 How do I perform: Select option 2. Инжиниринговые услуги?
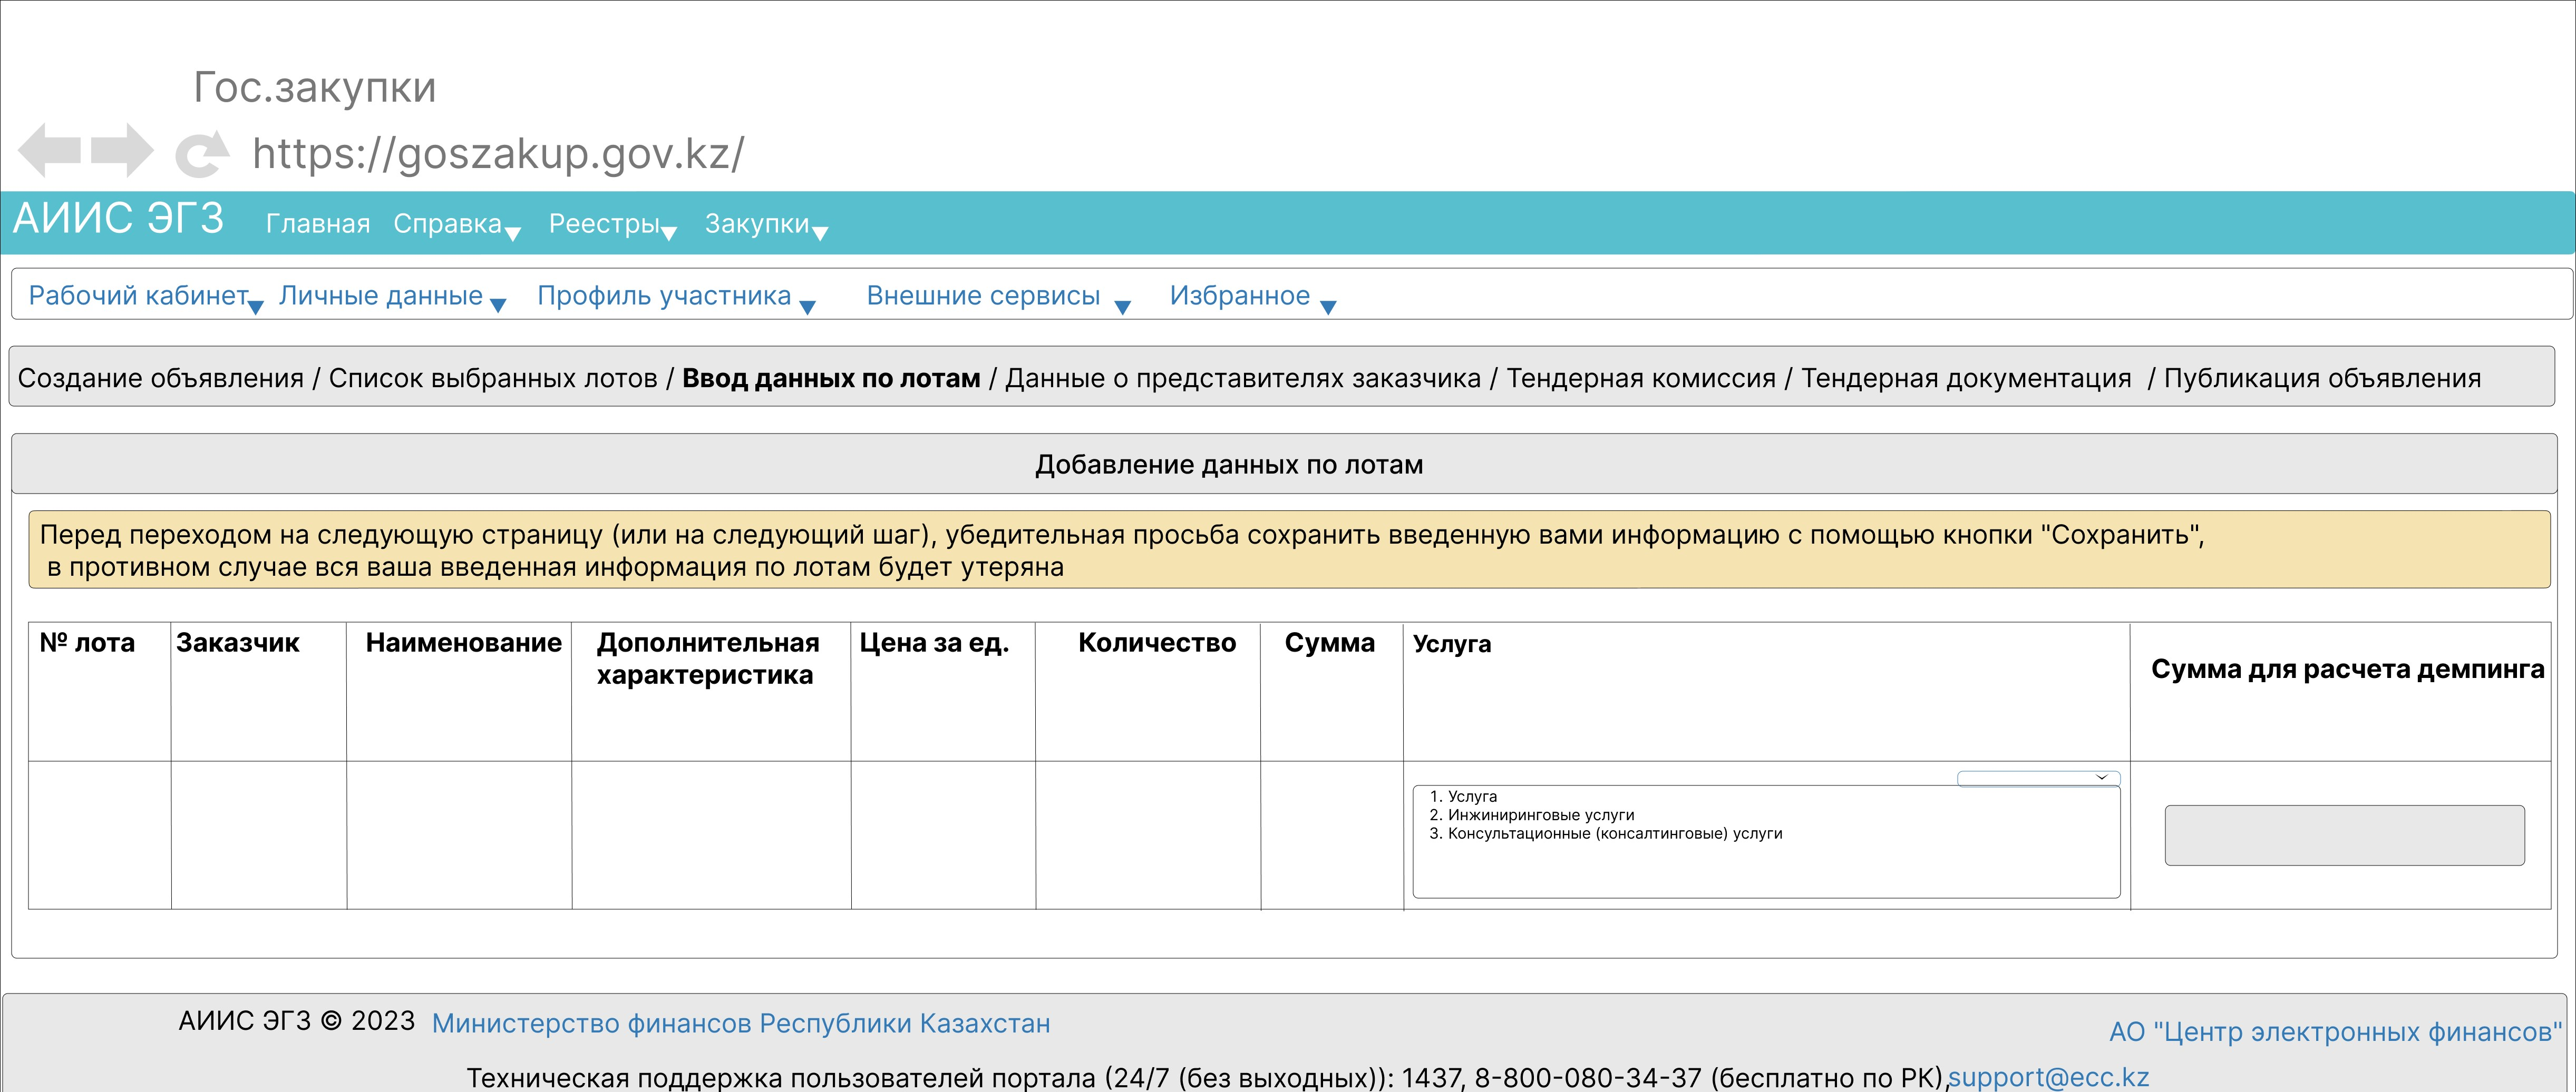click(x=1531, y=815)
